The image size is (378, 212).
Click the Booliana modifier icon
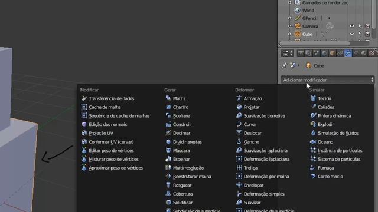pyautogui.click(x=168, y=115)
